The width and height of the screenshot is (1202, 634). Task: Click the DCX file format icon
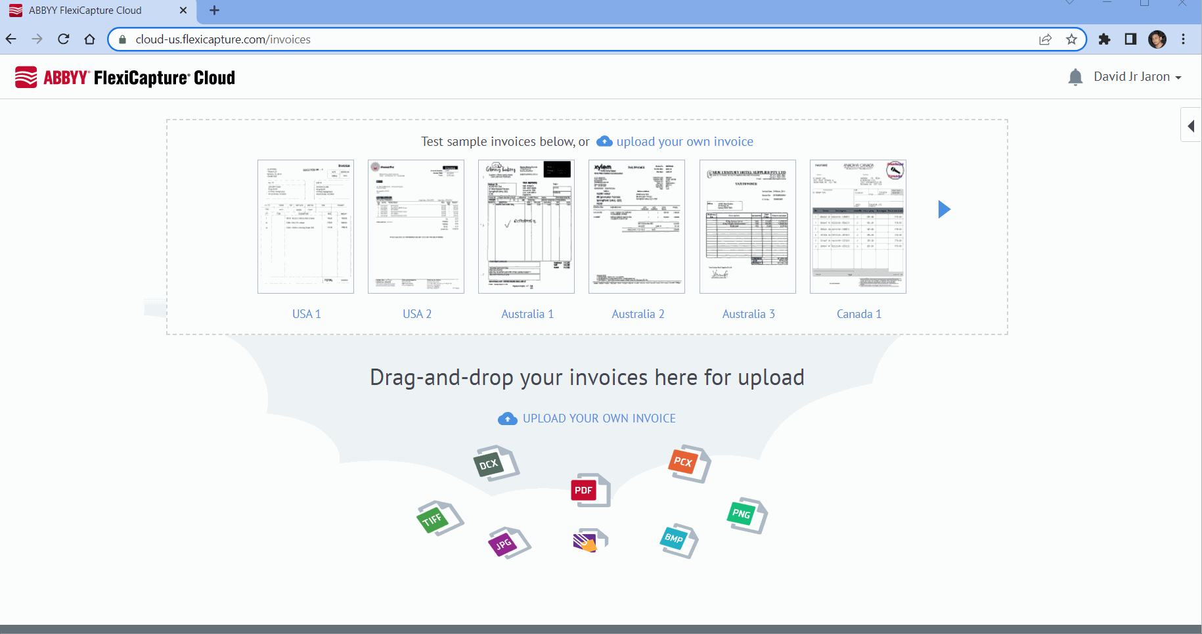tap(496, 463)
